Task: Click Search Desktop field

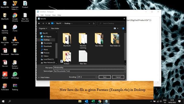Action: tap(111, 23)
